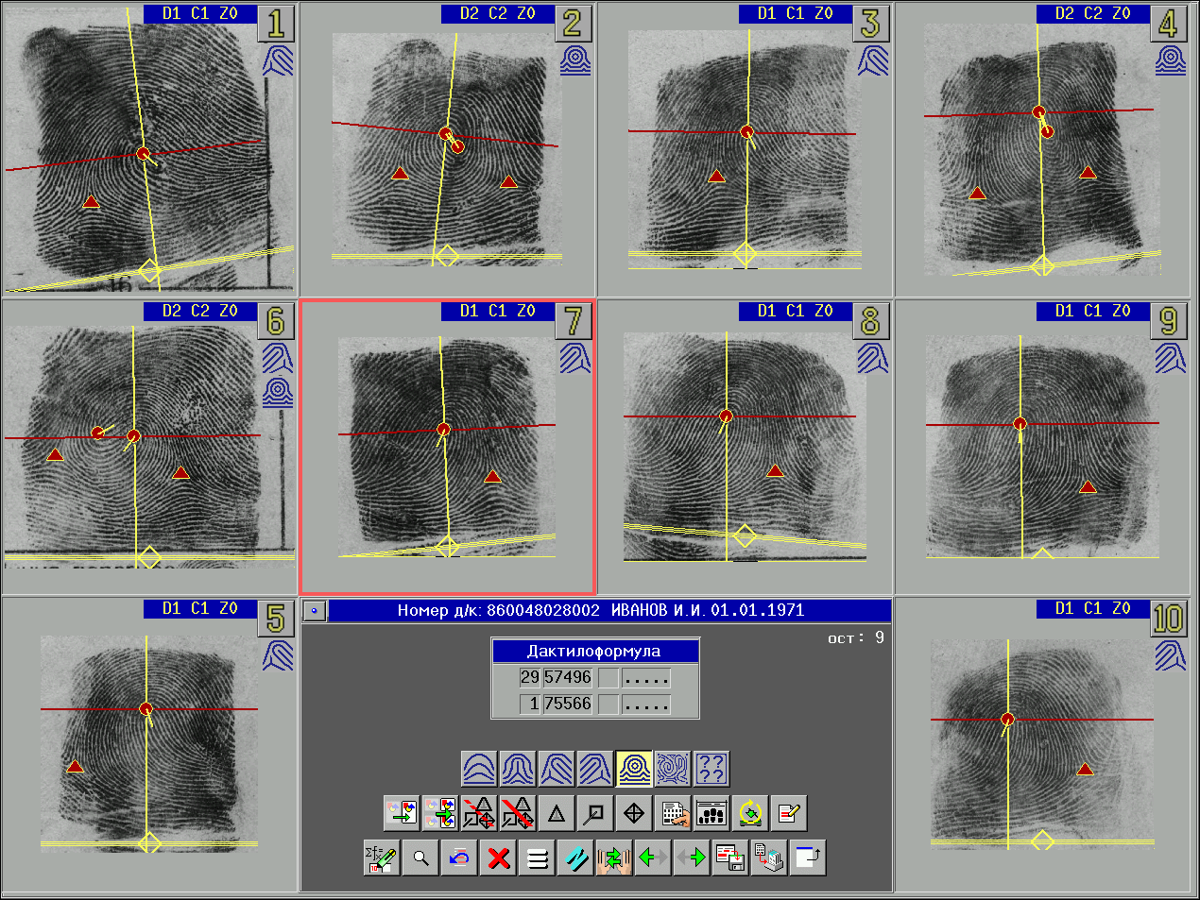Click the formula field containing 29

530,677
